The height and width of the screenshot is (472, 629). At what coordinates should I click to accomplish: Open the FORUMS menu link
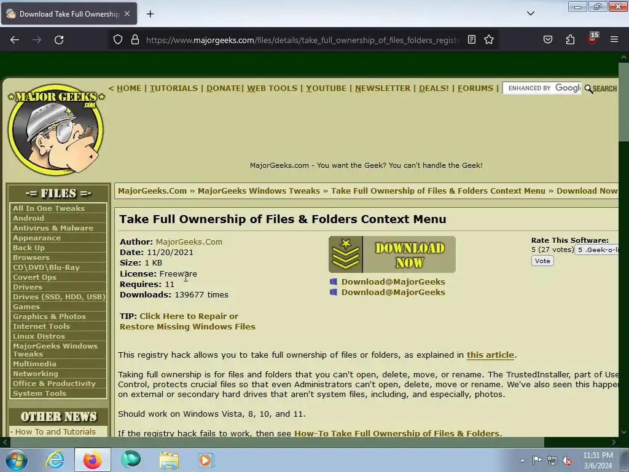(475, 88)
